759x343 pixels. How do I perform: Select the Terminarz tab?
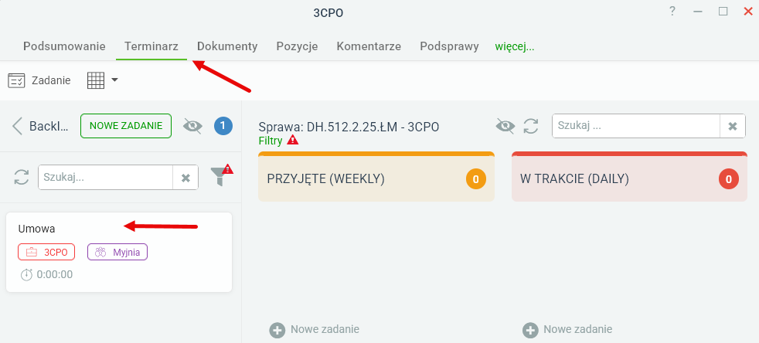[151, 46]
